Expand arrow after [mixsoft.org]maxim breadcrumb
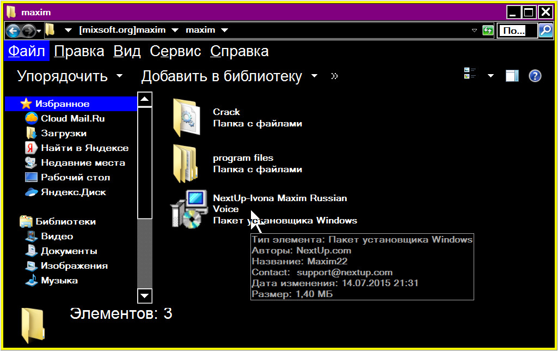Screen dimensions: 558x351 pos(175,31)
